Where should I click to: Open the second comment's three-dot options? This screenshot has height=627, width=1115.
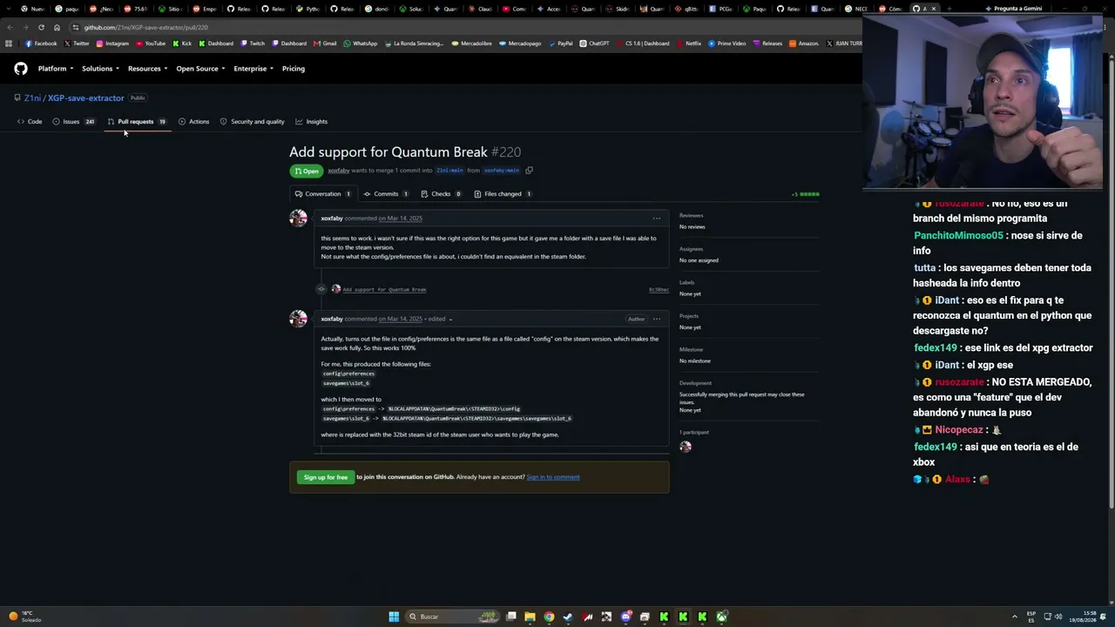point(657,319)
